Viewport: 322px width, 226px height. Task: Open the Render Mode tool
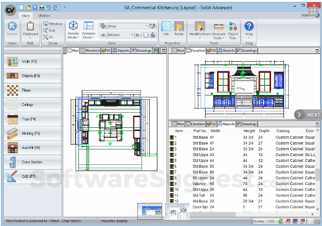pos(73,29)
